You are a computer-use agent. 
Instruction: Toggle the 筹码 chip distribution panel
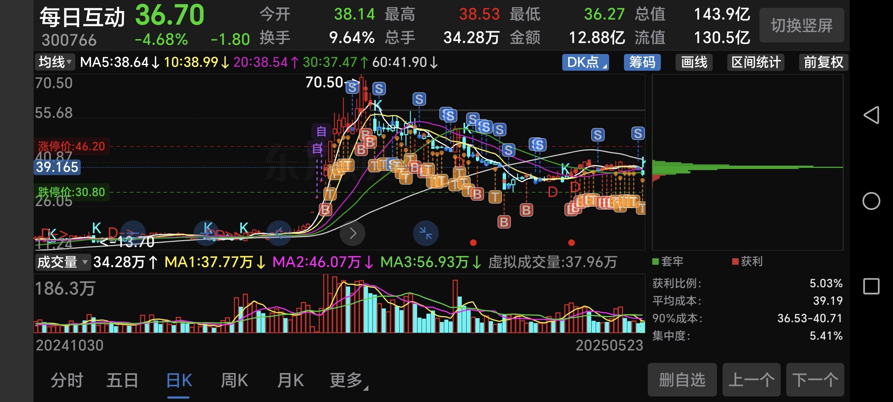pyautogui.click(x=642, y=62)
